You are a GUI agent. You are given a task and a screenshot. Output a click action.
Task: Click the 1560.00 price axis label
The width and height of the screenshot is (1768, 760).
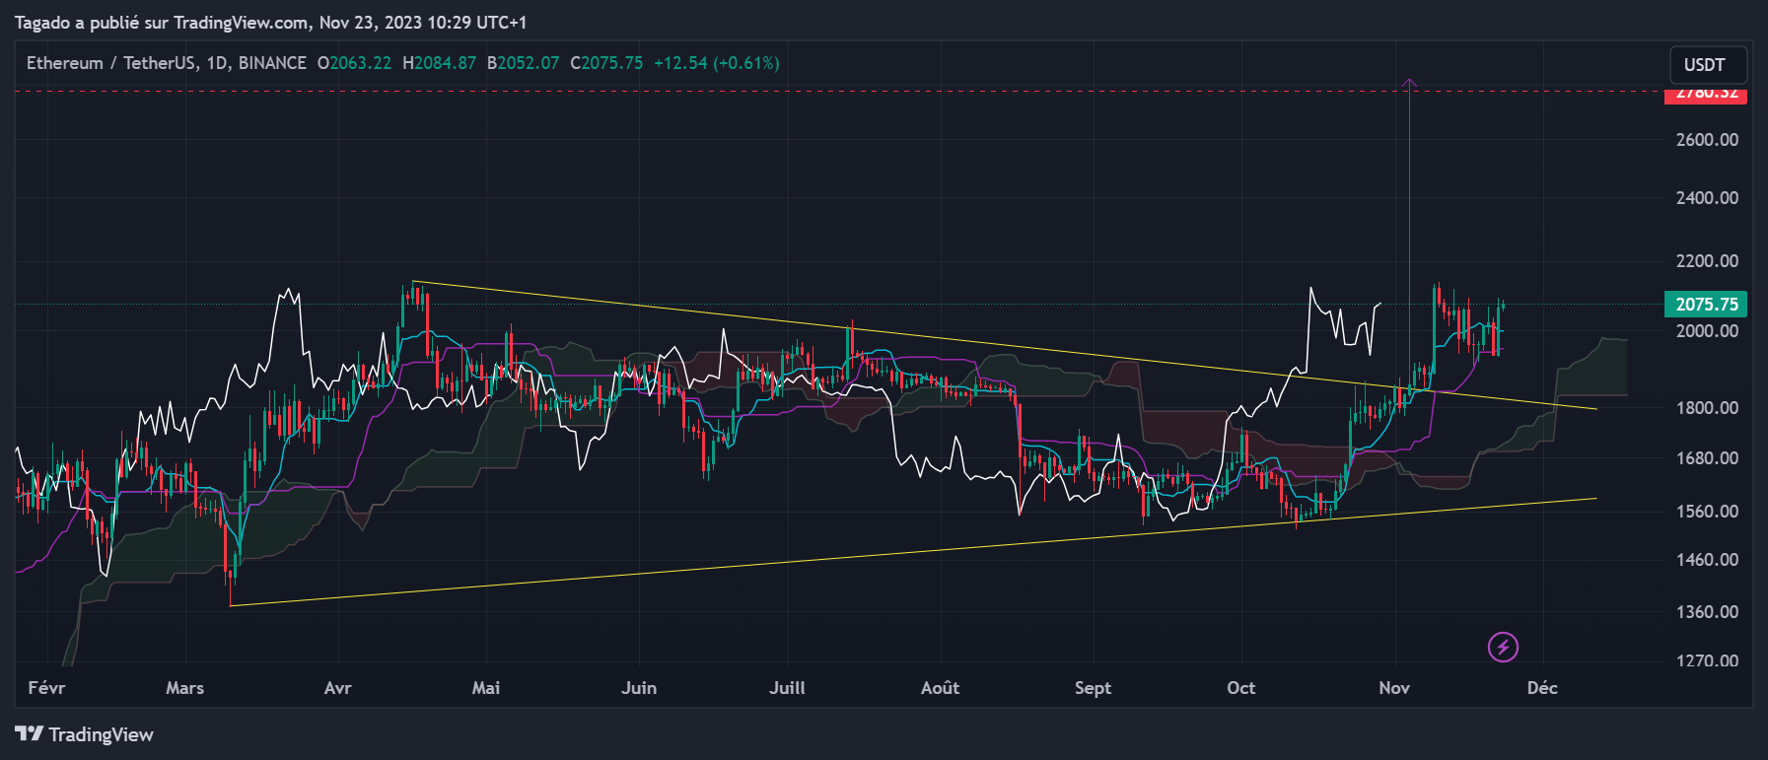1707,512
